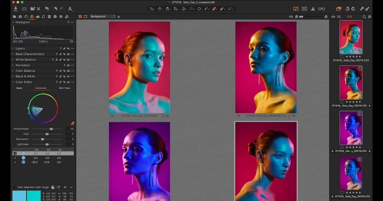Select the blue-magenta thumbnail numbered 2
The image size is (383, 201).
tap(351, 128)
